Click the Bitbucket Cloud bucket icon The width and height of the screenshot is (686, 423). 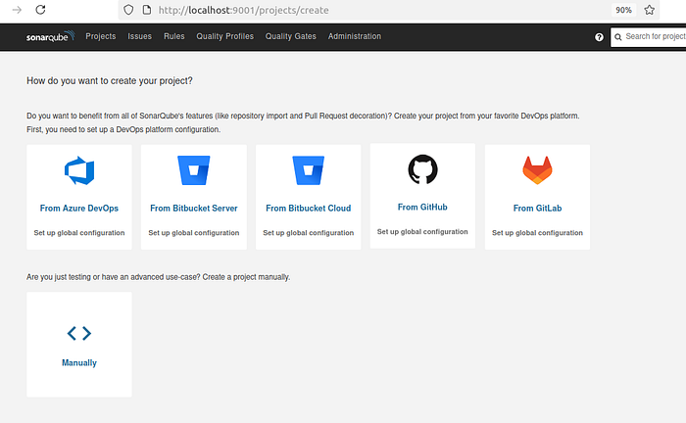click(309, 170)
